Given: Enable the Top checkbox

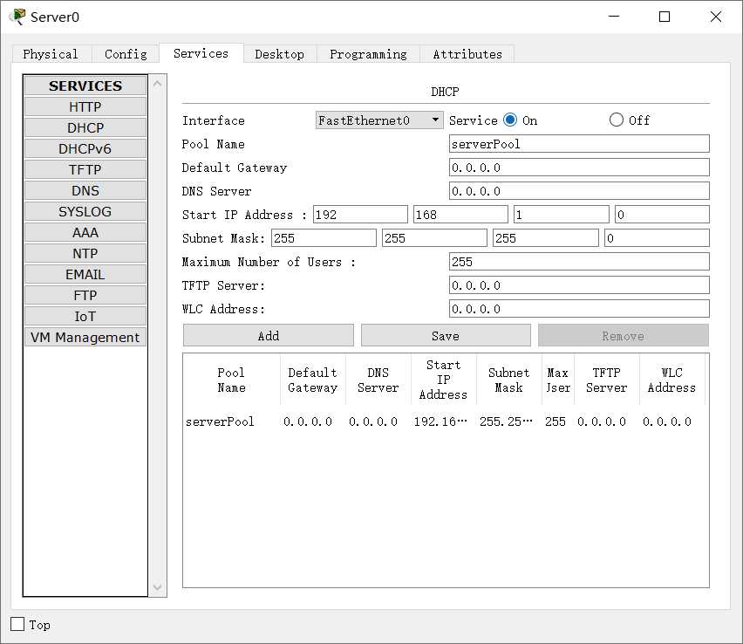Looking at the screenshot, I should click(x=17, y=624).
